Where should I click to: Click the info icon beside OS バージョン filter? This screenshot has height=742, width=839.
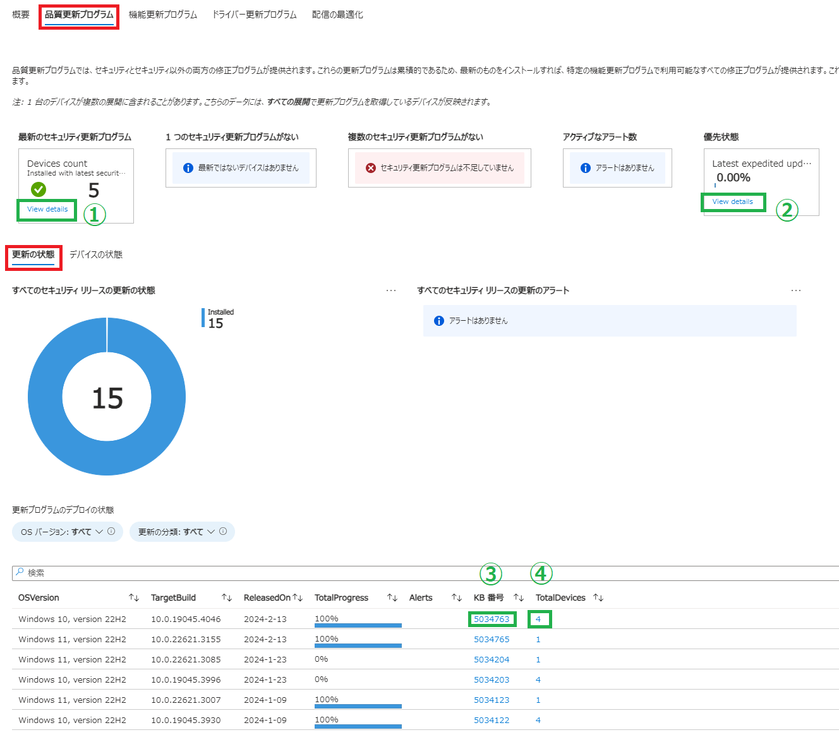click(111, 531)
